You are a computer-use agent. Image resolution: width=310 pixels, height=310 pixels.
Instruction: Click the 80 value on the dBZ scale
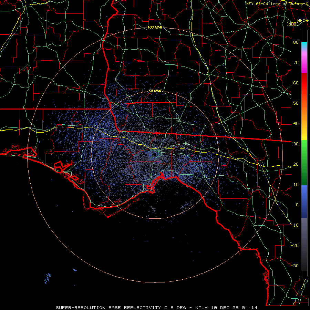click(296, 42)
